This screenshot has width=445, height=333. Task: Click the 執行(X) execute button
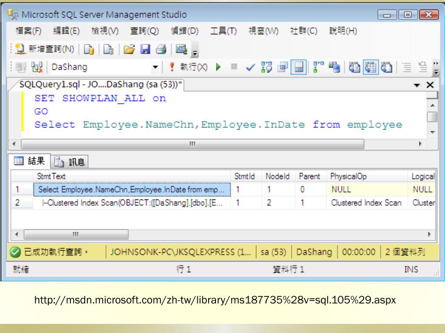(x=188, y=67)
